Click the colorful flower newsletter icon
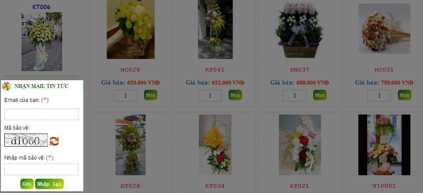 point(7,86)
